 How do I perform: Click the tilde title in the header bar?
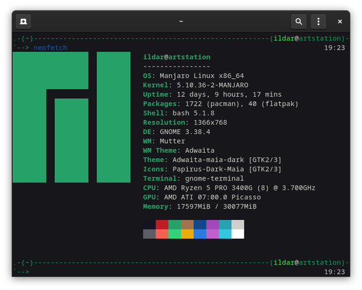click(x=181, y=21)
